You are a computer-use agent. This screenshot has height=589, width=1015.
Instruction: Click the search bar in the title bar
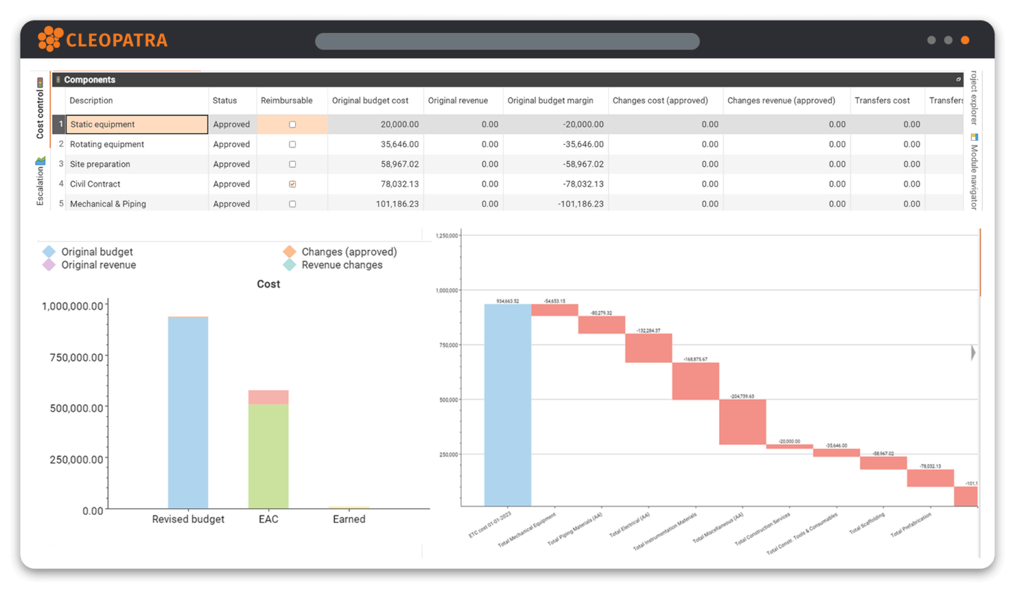point(507,41)
